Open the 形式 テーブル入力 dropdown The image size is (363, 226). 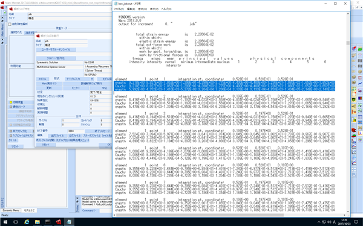click(x=79, y=79)
